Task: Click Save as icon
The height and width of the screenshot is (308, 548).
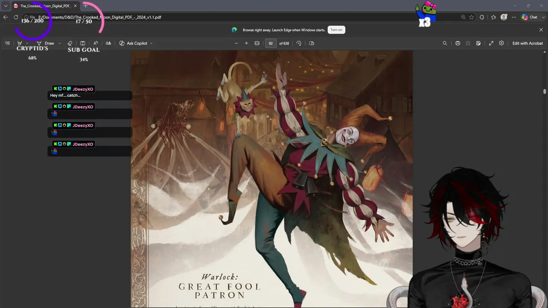Action: 478,43
